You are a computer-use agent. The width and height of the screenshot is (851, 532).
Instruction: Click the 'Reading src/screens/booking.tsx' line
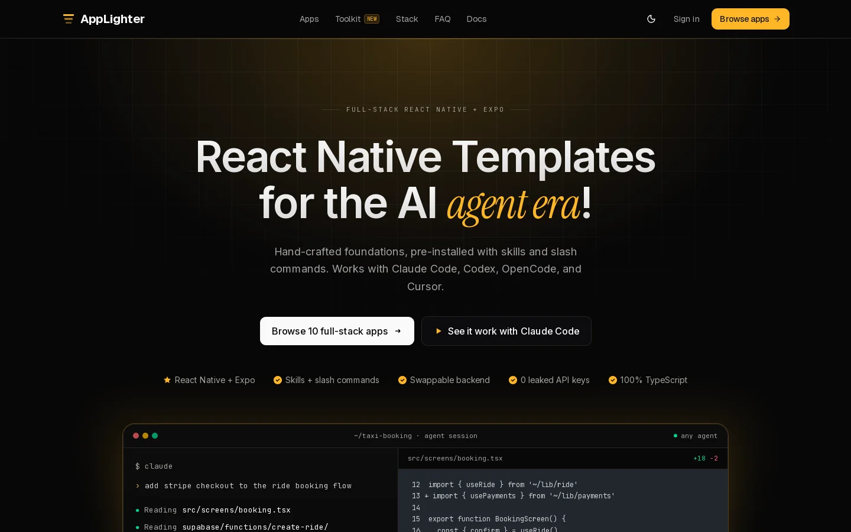tap(217, 510)
